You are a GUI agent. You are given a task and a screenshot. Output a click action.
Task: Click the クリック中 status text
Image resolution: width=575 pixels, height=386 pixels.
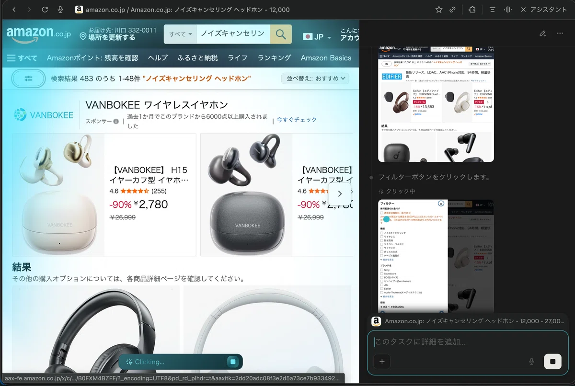point(401,192)
